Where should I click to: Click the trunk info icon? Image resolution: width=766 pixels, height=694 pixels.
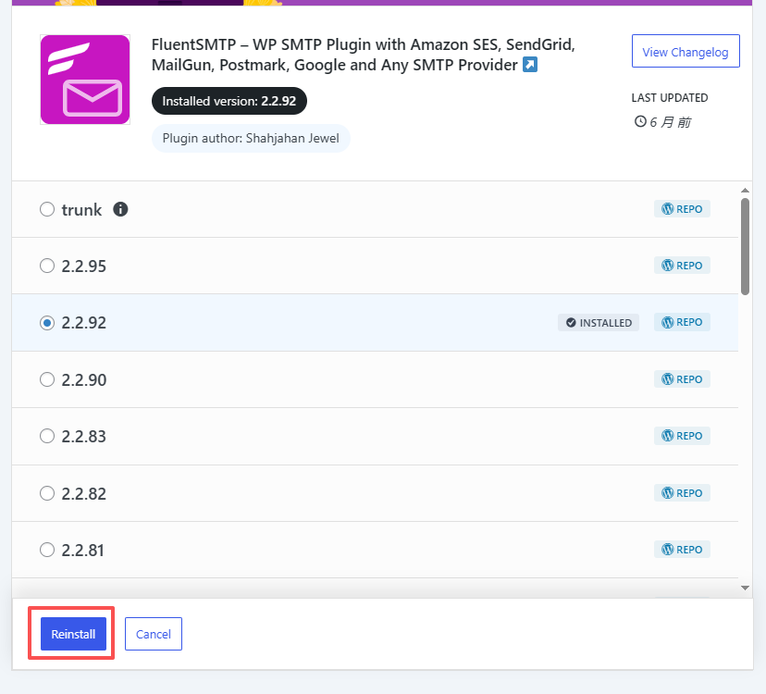tap(120, 209)
